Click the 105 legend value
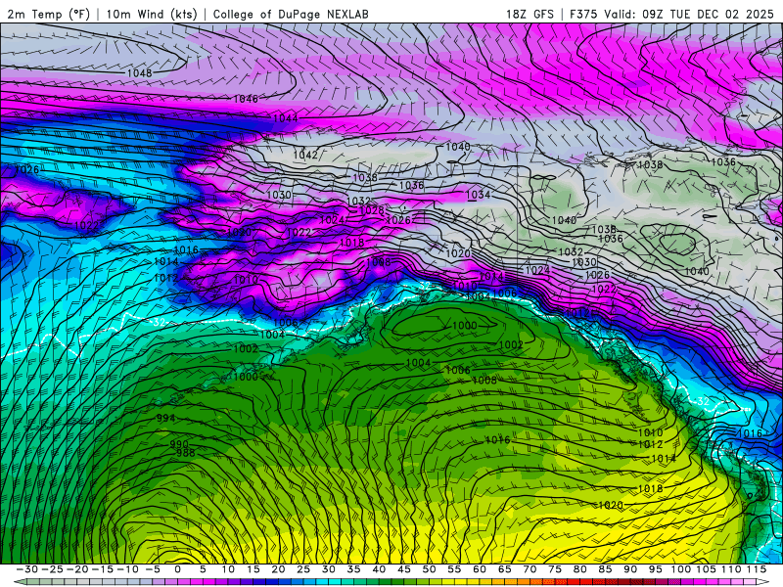783x587 pixels. (705, 569)
